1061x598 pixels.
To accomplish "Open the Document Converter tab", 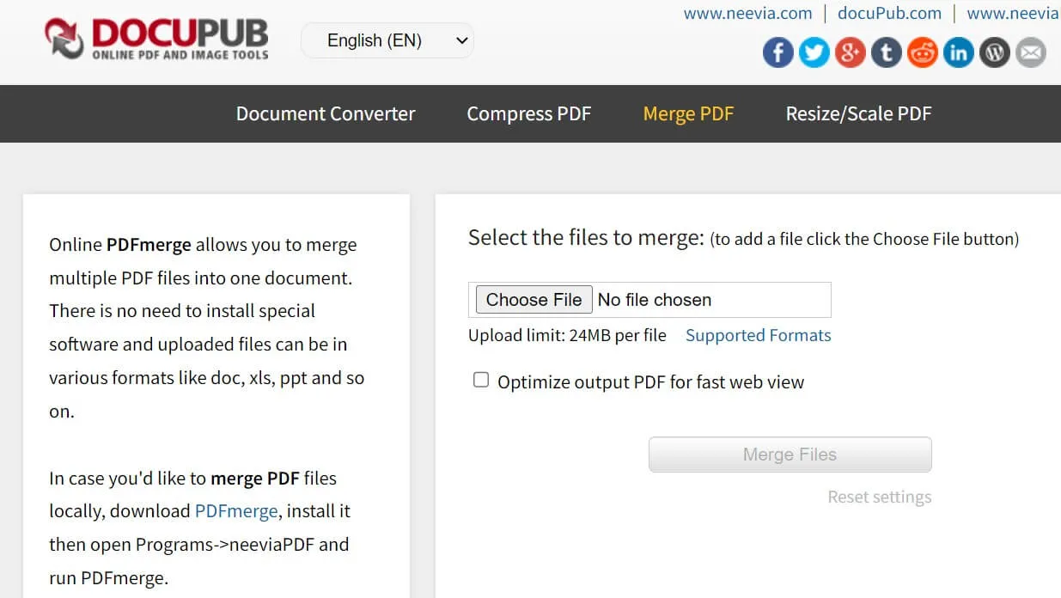I will [325, 113].
